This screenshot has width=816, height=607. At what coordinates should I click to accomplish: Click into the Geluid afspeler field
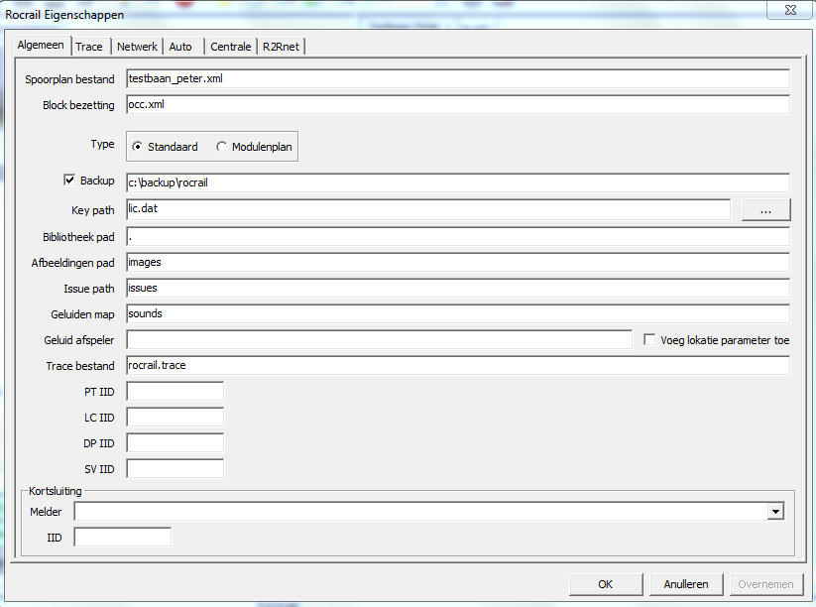pyautogui.click(x=379, y=339)
